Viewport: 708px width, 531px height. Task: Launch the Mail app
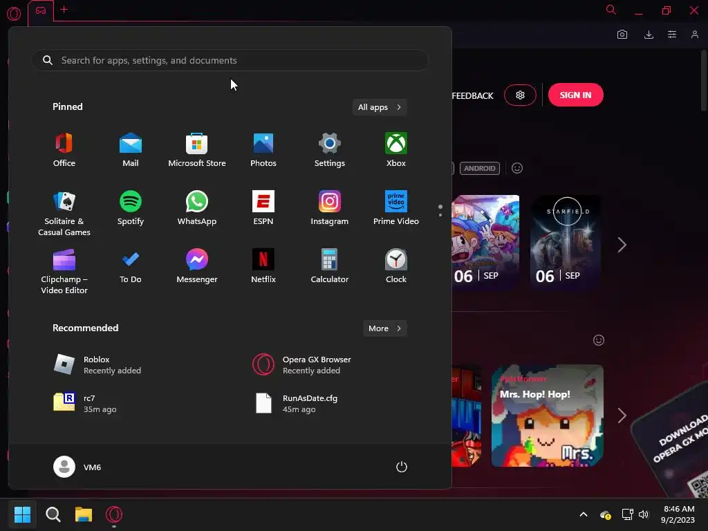pos(131,150)
